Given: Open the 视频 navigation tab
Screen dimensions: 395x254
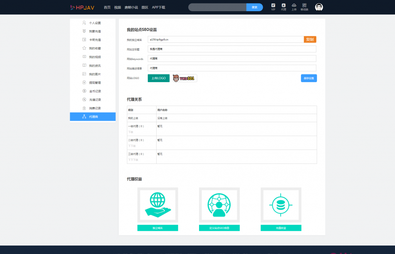Looking at the screenshot, I should pos(118,7).
